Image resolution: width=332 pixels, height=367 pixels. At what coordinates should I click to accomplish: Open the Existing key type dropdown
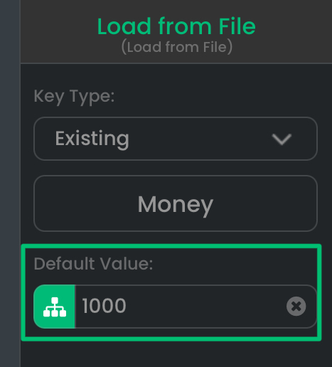pyautogui.click(x=176, y=139)
